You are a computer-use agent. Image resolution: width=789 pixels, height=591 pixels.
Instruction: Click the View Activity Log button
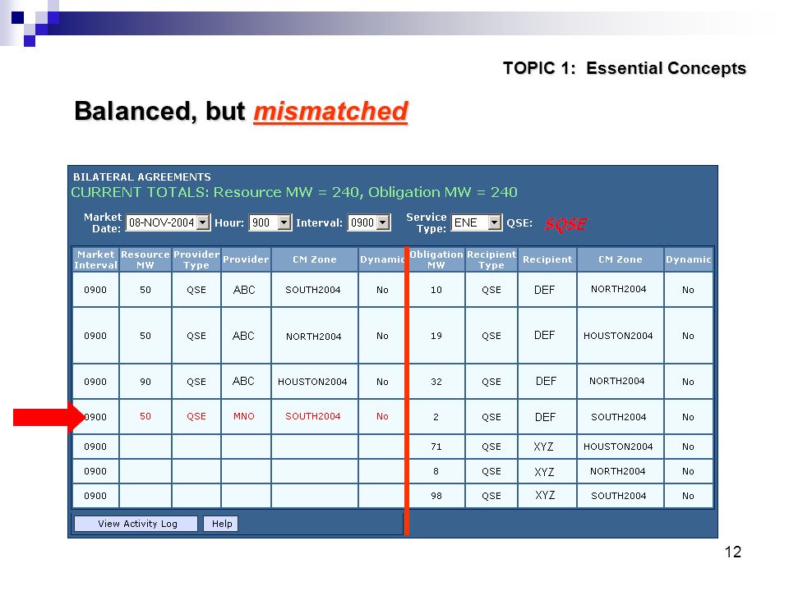[136, 524]
